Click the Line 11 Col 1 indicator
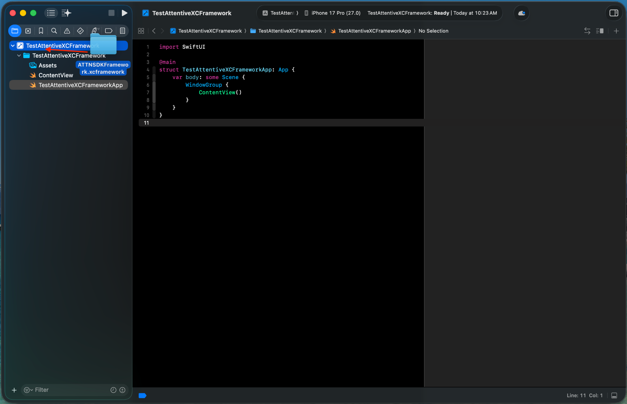The height and width of the screenshot is (404, 627). [x=584, y=395]
